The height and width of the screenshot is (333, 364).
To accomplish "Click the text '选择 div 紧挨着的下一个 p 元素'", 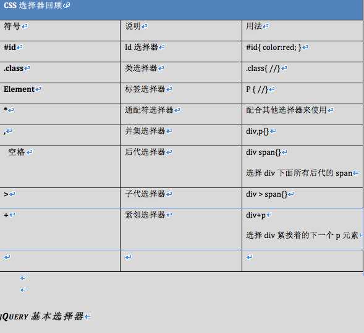I will [302, 236].
